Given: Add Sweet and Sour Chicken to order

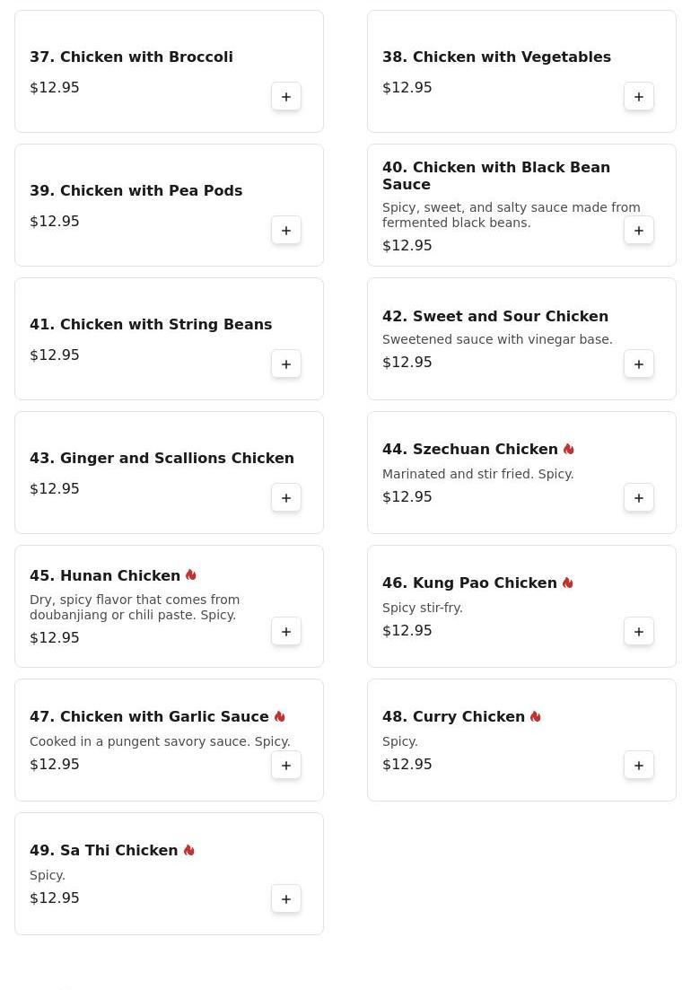Looking at the screenshot, I should [639, 364].
